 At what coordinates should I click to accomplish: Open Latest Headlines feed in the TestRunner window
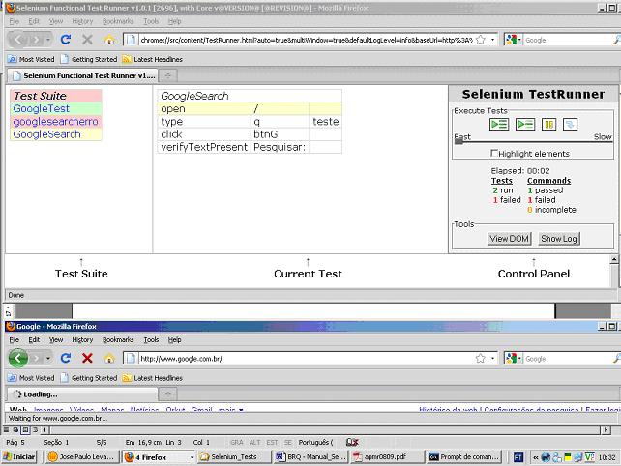(153, 59)
